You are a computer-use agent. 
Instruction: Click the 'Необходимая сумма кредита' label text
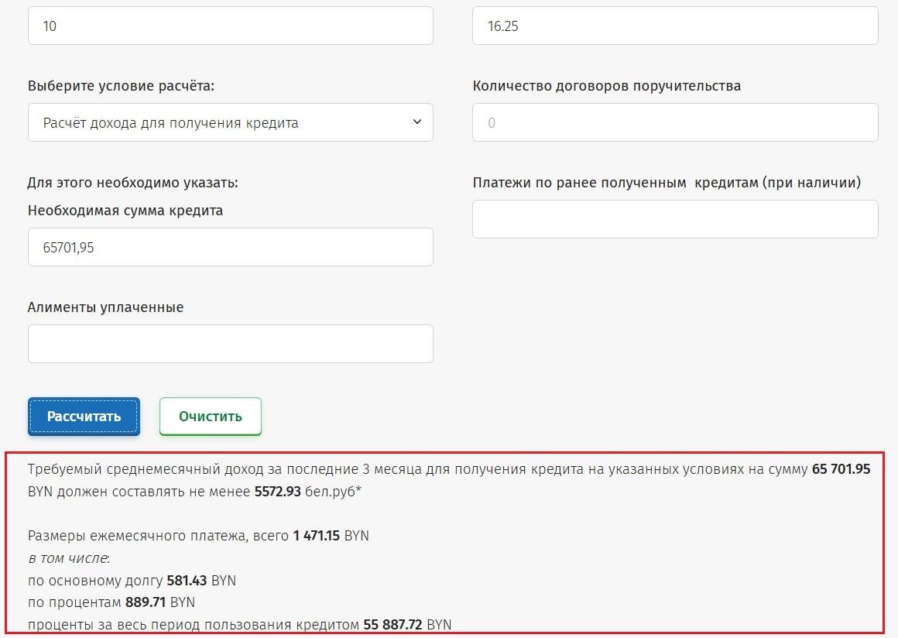[x=125, y=211]
